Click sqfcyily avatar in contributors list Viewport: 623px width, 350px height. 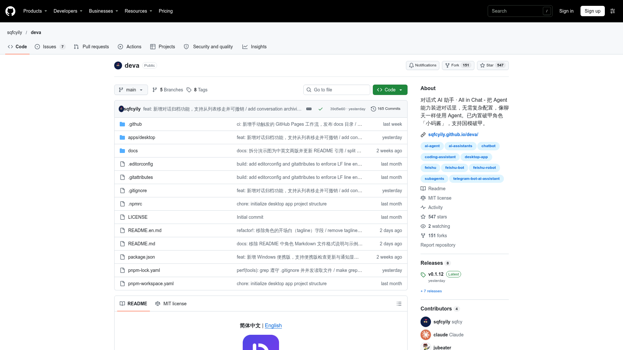pyautogui.click(x=426, y=322)
